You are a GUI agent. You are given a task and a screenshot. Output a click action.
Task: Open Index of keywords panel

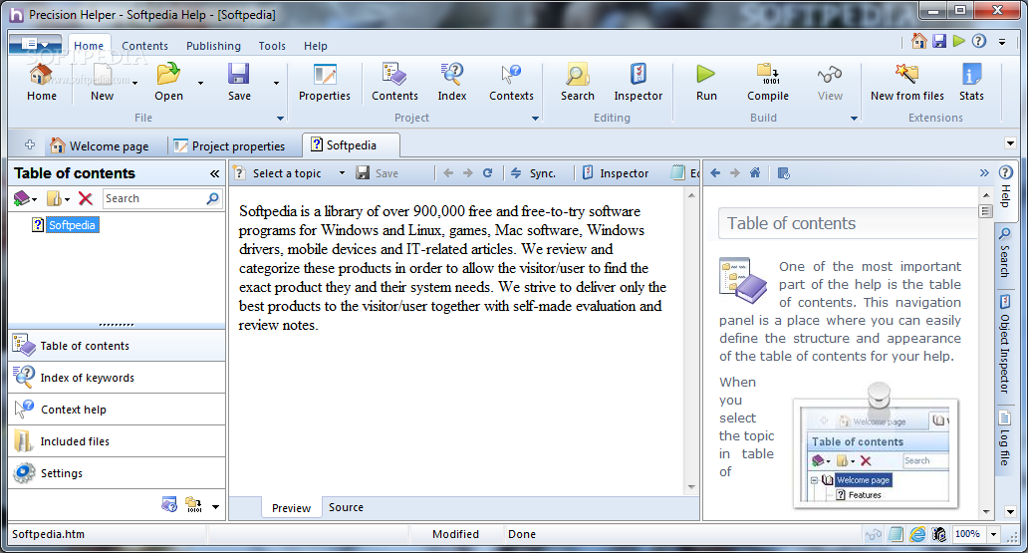[x=117, y=378]
